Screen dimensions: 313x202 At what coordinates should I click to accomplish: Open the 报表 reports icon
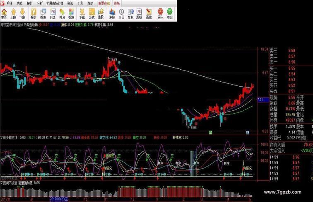tap(43, 14)
